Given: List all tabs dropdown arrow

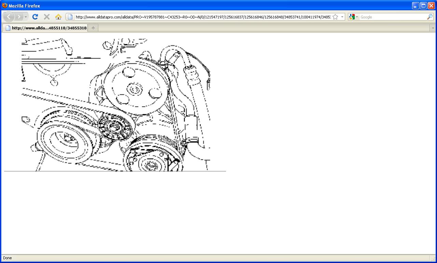Looking at the screenshot, I should [x=433, y=28].
